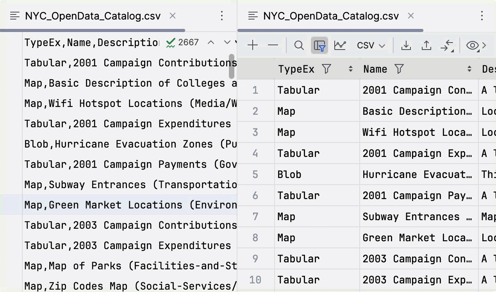Click the download export data icon
The width and height of the screenshot is (496, 292).
tap(406, 45)
